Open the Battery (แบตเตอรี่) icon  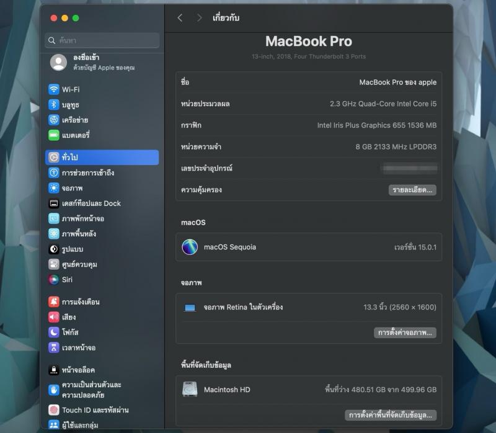coord(54,135)
